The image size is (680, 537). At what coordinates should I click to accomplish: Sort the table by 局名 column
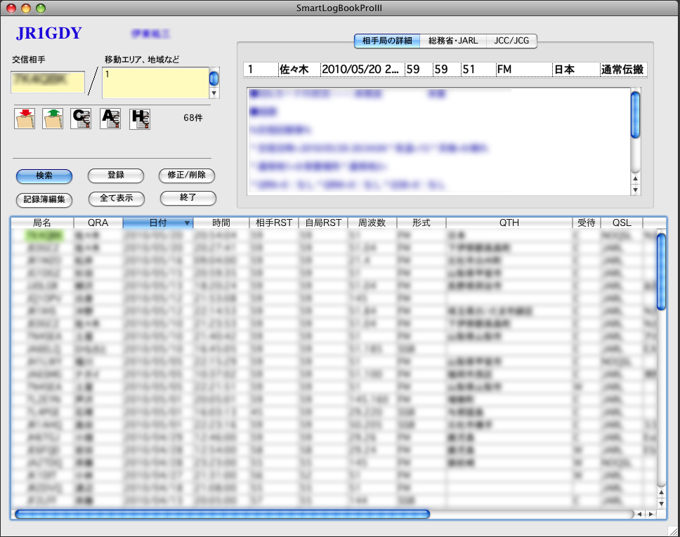pos(42,223)
